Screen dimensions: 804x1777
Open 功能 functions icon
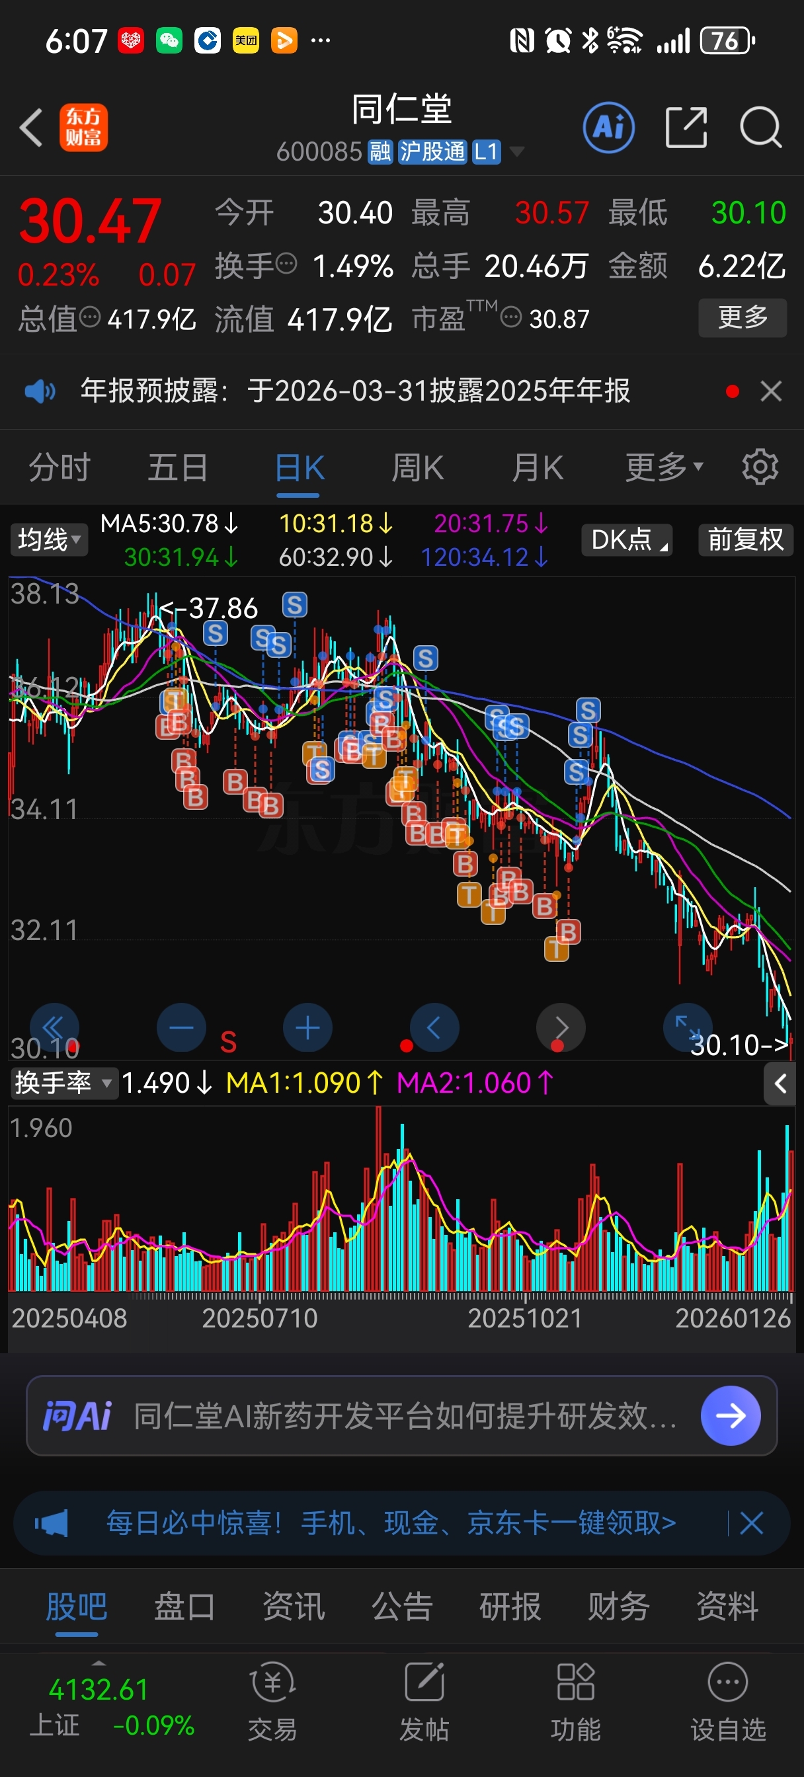(576, 1702)
